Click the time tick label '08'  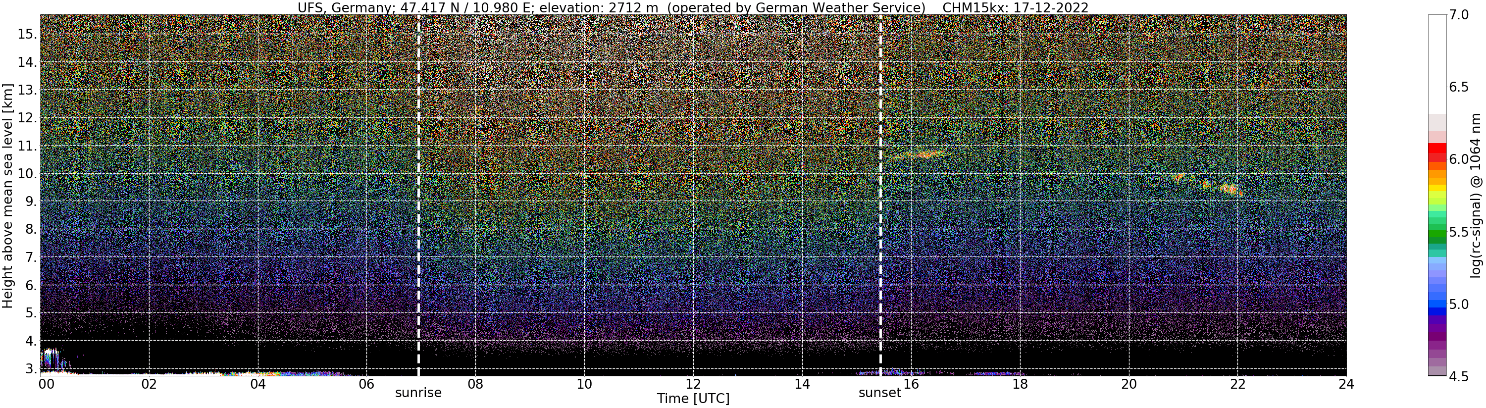coord(475,384)
